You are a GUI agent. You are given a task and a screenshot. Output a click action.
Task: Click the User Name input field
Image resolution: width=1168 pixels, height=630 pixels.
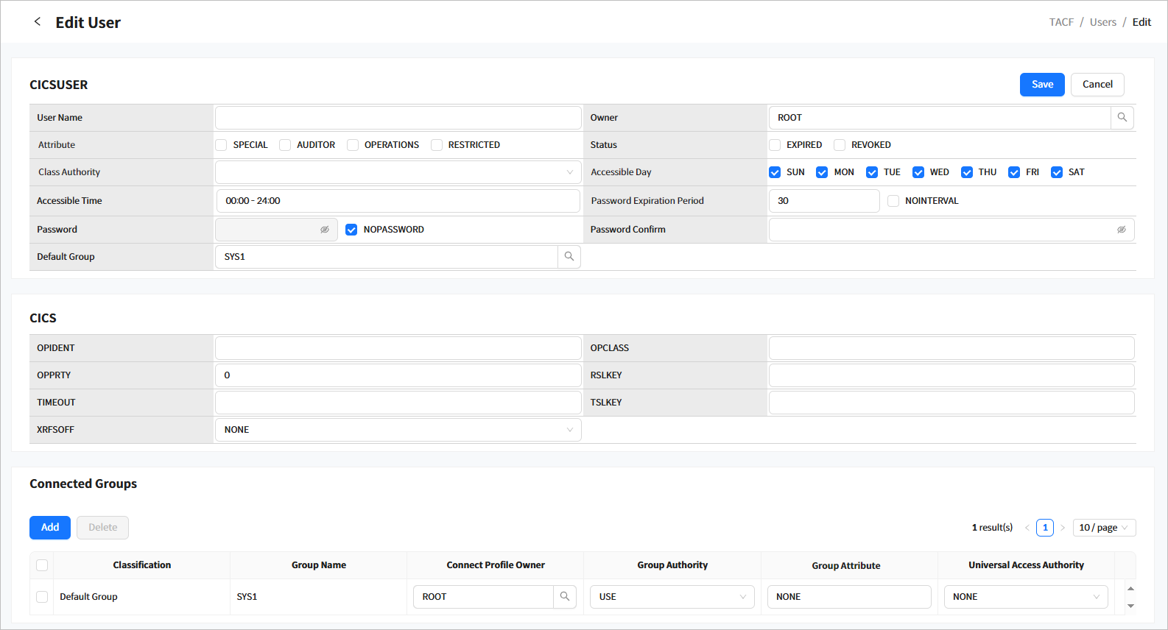(398, 118)
